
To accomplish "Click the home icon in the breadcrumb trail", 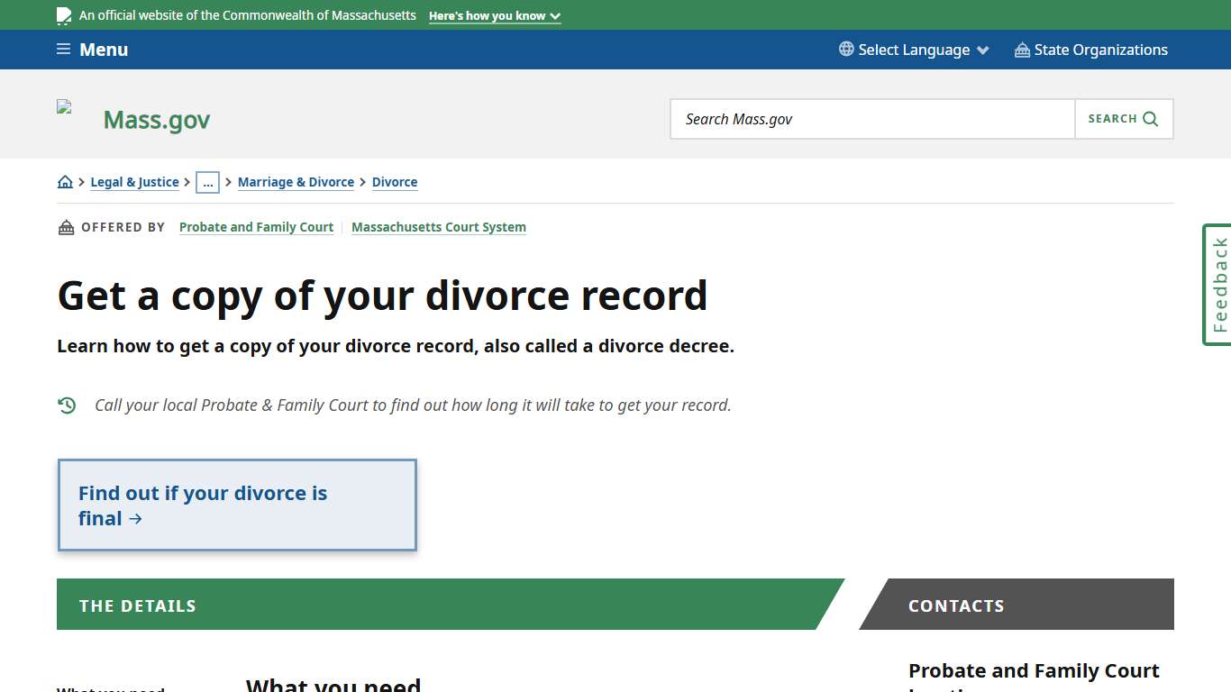I will coord(65,181).
